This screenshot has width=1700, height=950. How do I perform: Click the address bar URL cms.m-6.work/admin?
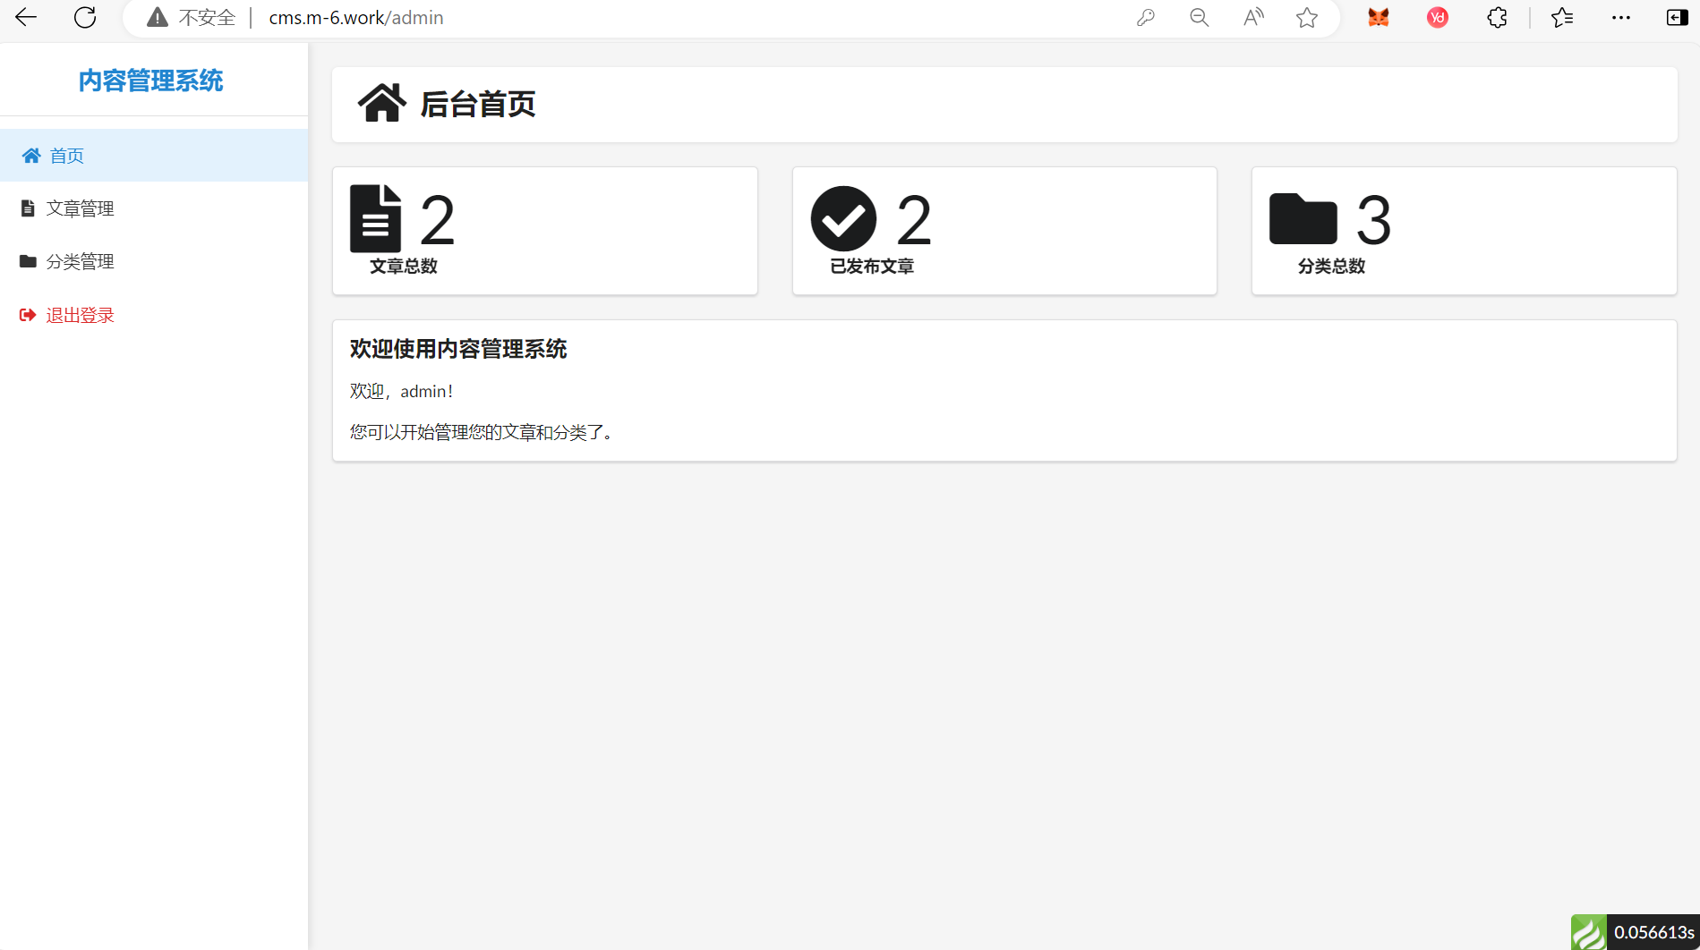coord(356,18)
